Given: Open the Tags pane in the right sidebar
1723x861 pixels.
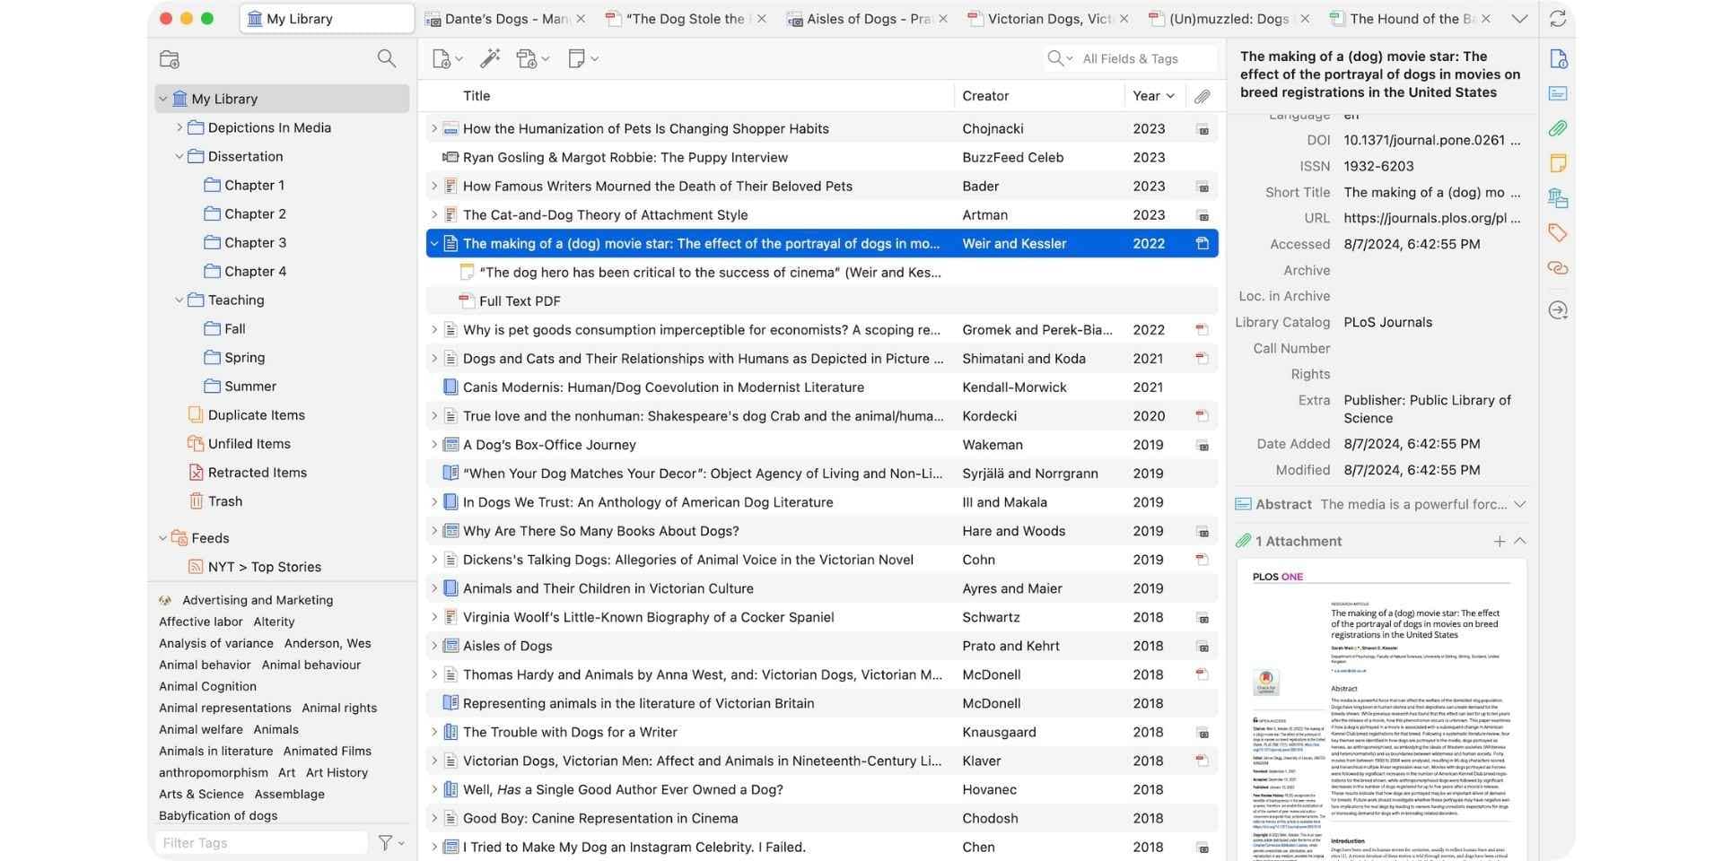Looking at the screenshot, I should point(1559,232).
